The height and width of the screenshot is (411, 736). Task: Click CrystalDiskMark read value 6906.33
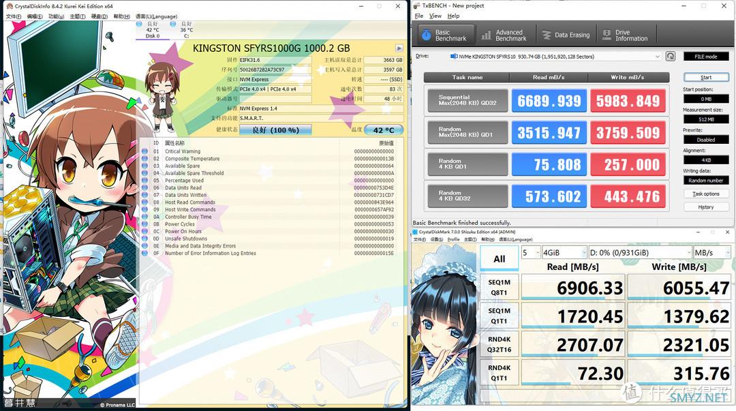pos(572,288)
